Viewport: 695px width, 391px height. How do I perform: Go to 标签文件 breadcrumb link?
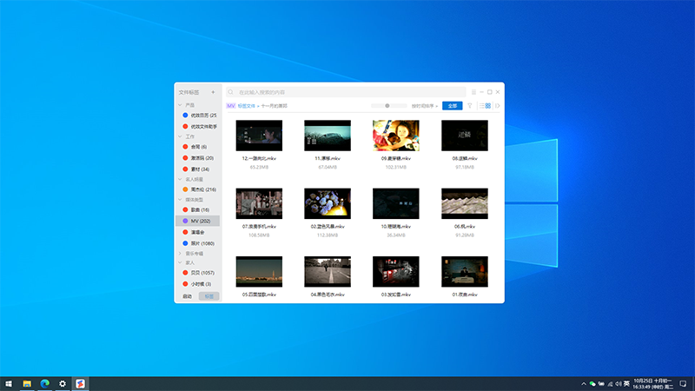pos(247,106)
